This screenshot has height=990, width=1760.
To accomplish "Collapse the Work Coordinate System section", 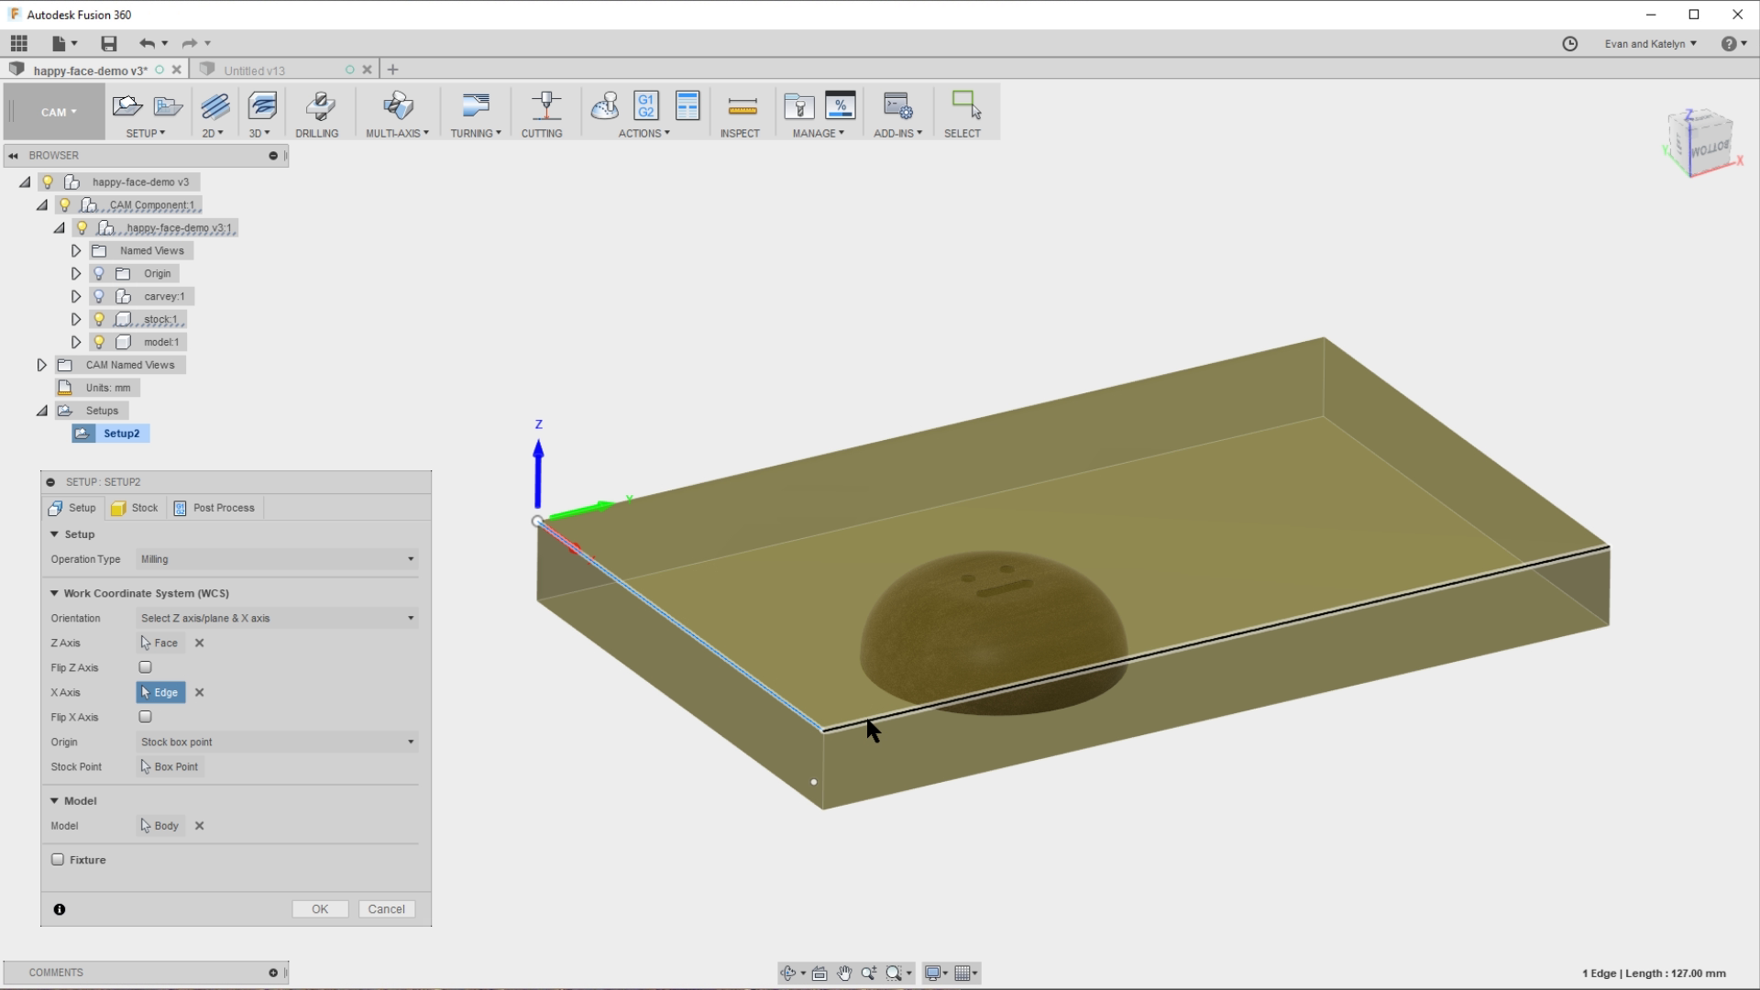I will click(54, 593).
